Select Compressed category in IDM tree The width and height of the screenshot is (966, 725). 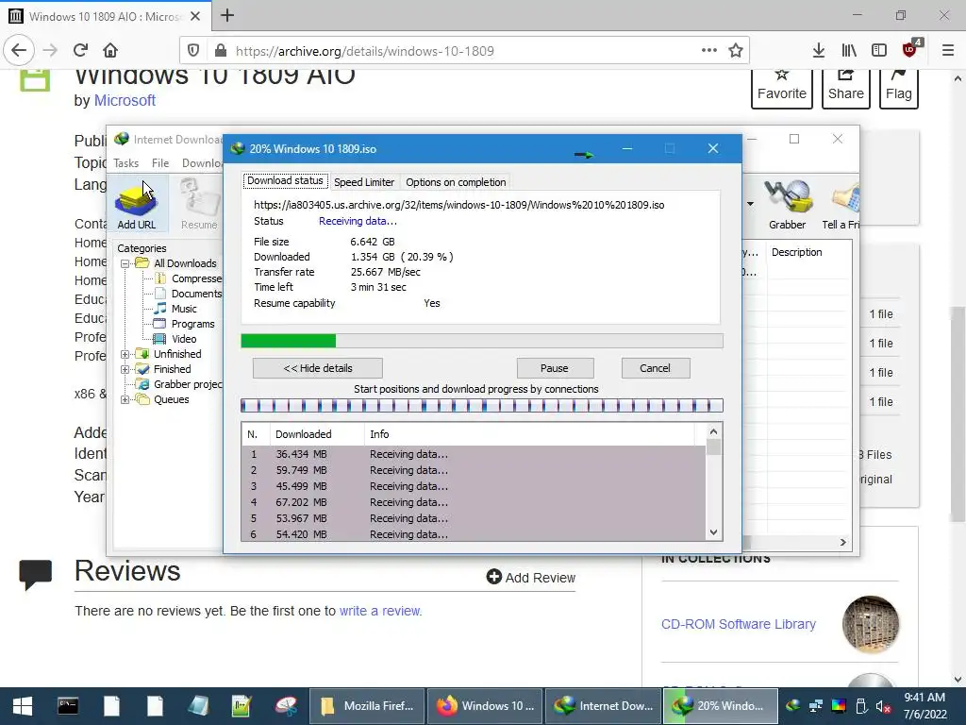point(188,278)
